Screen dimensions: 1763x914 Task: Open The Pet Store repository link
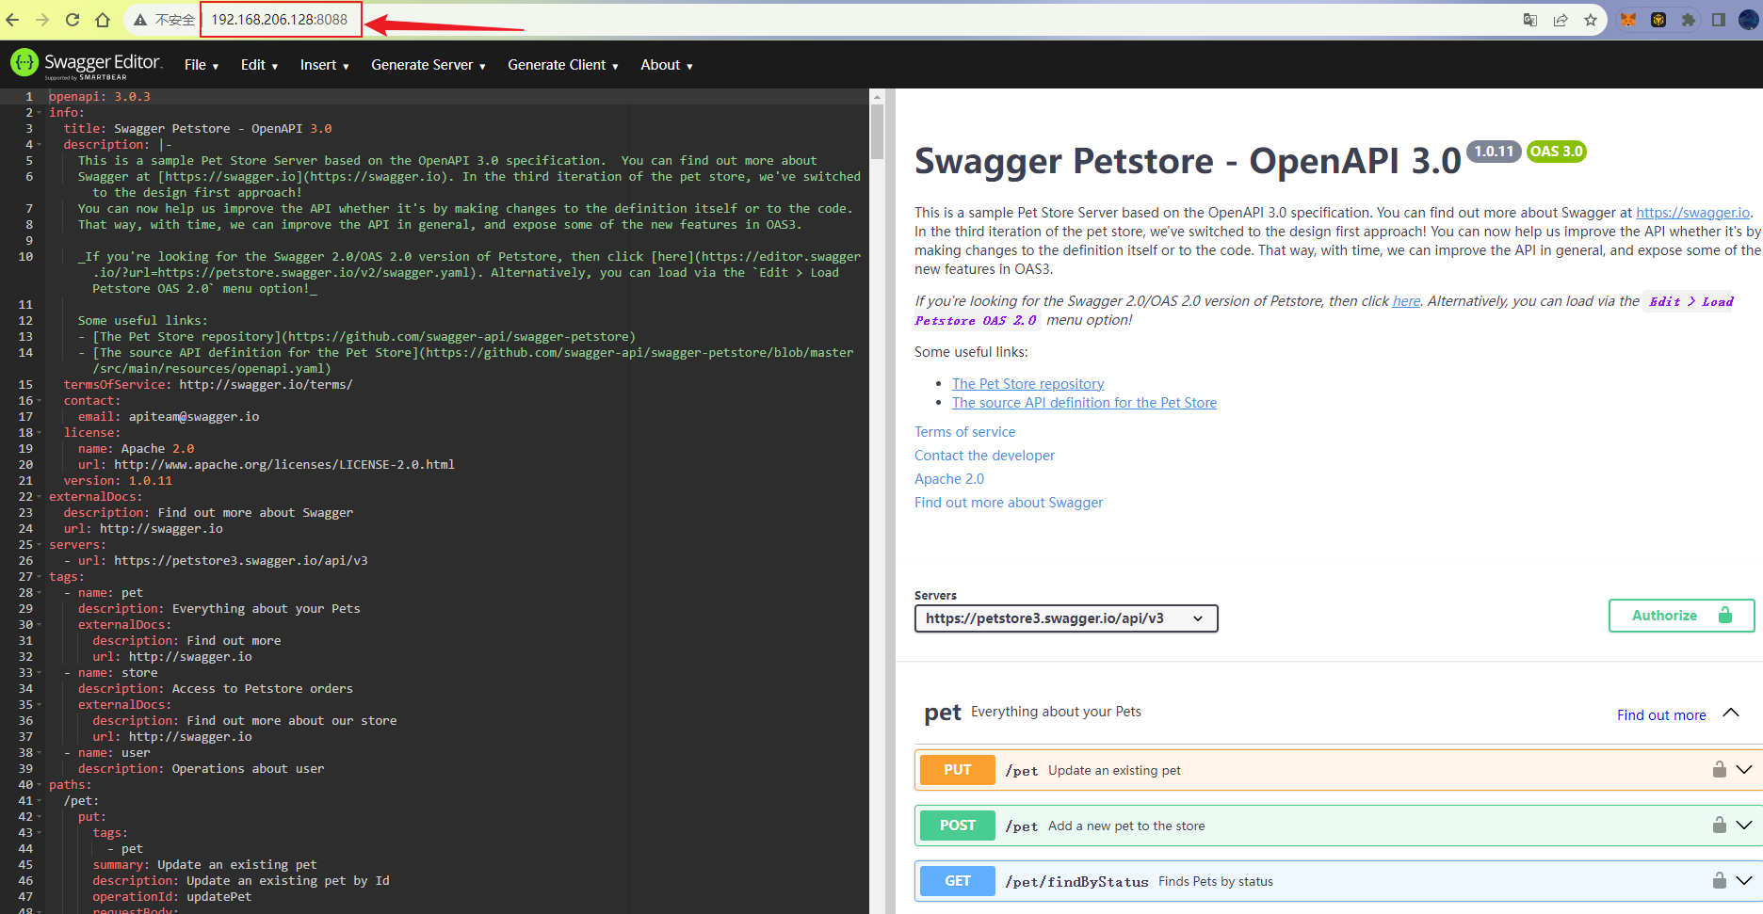1027,384
